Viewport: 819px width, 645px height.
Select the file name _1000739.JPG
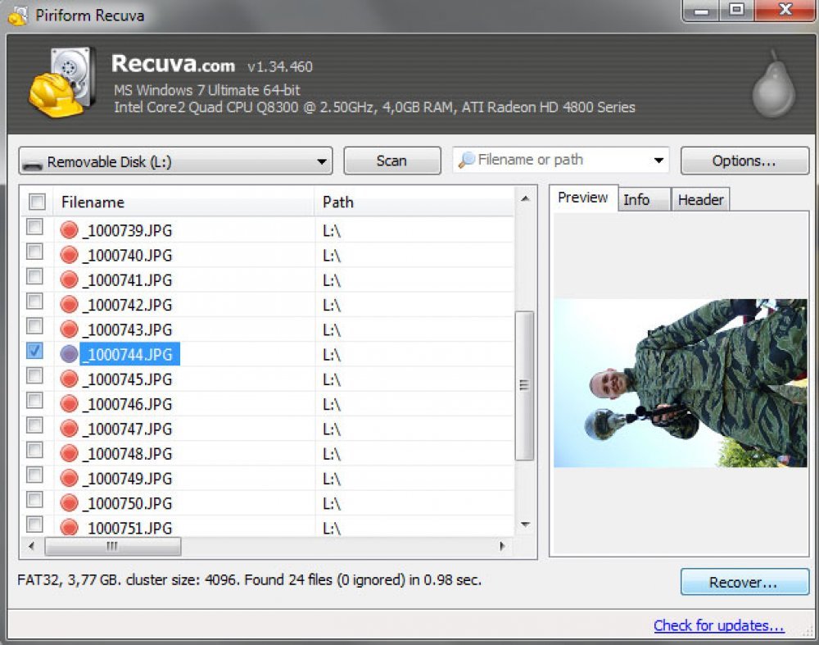128,230
